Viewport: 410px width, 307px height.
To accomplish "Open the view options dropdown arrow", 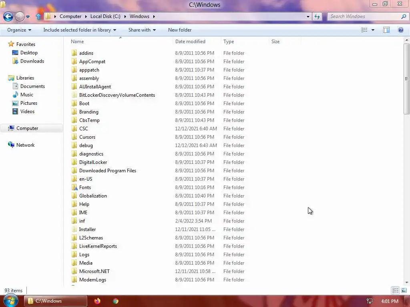I will [373, 30].
